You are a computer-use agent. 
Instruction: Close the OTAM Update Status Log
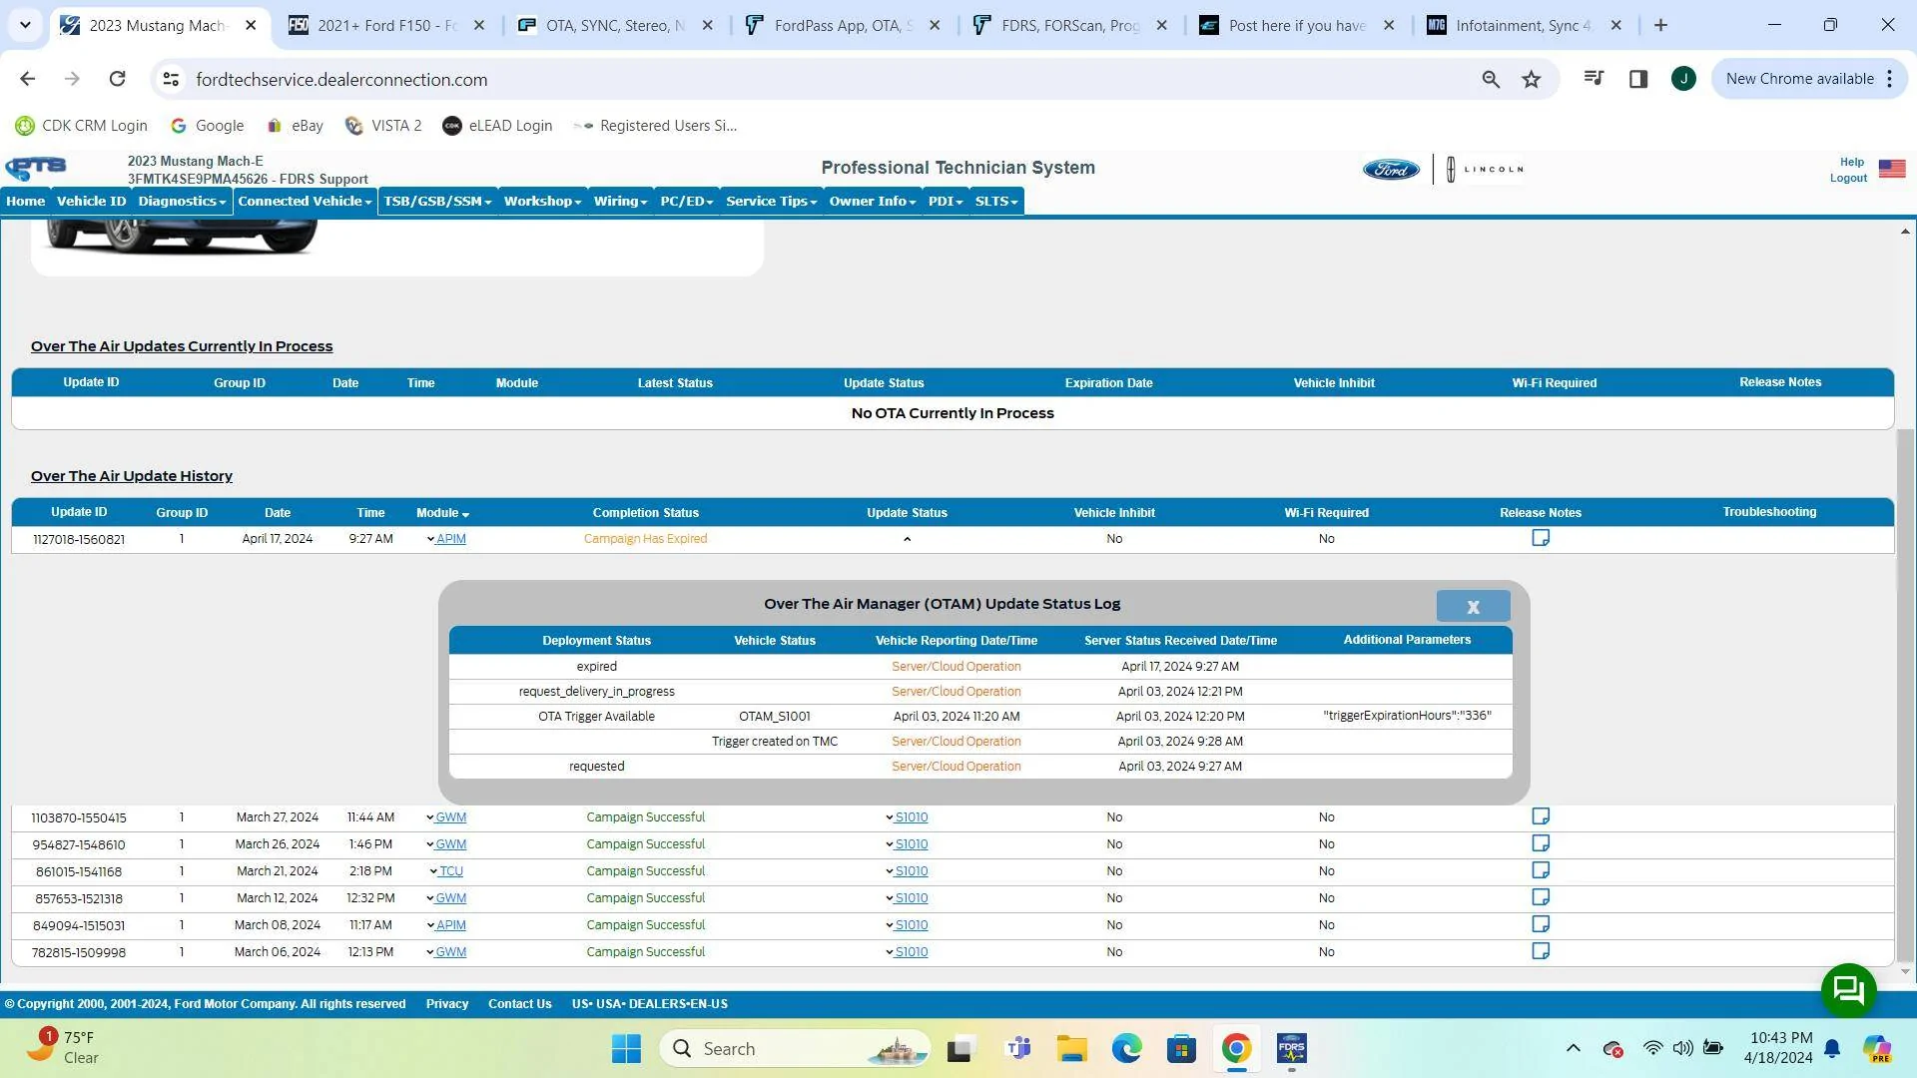pos(1473,606)
